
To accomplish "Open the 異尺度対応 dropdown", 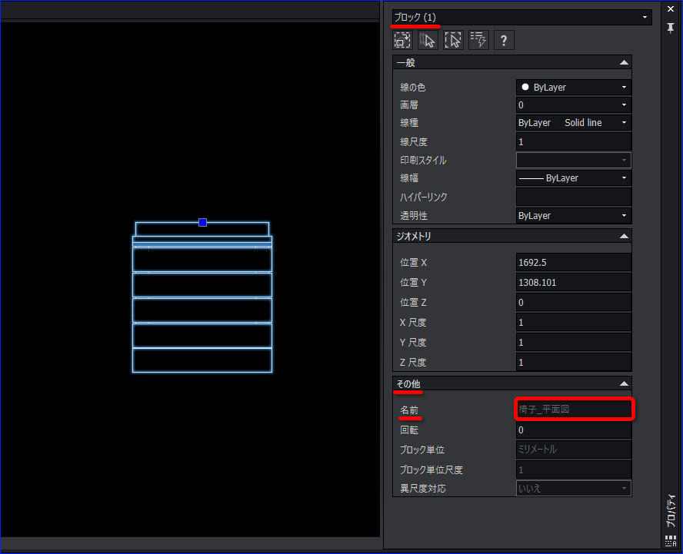I will click(x=624, y=488).
